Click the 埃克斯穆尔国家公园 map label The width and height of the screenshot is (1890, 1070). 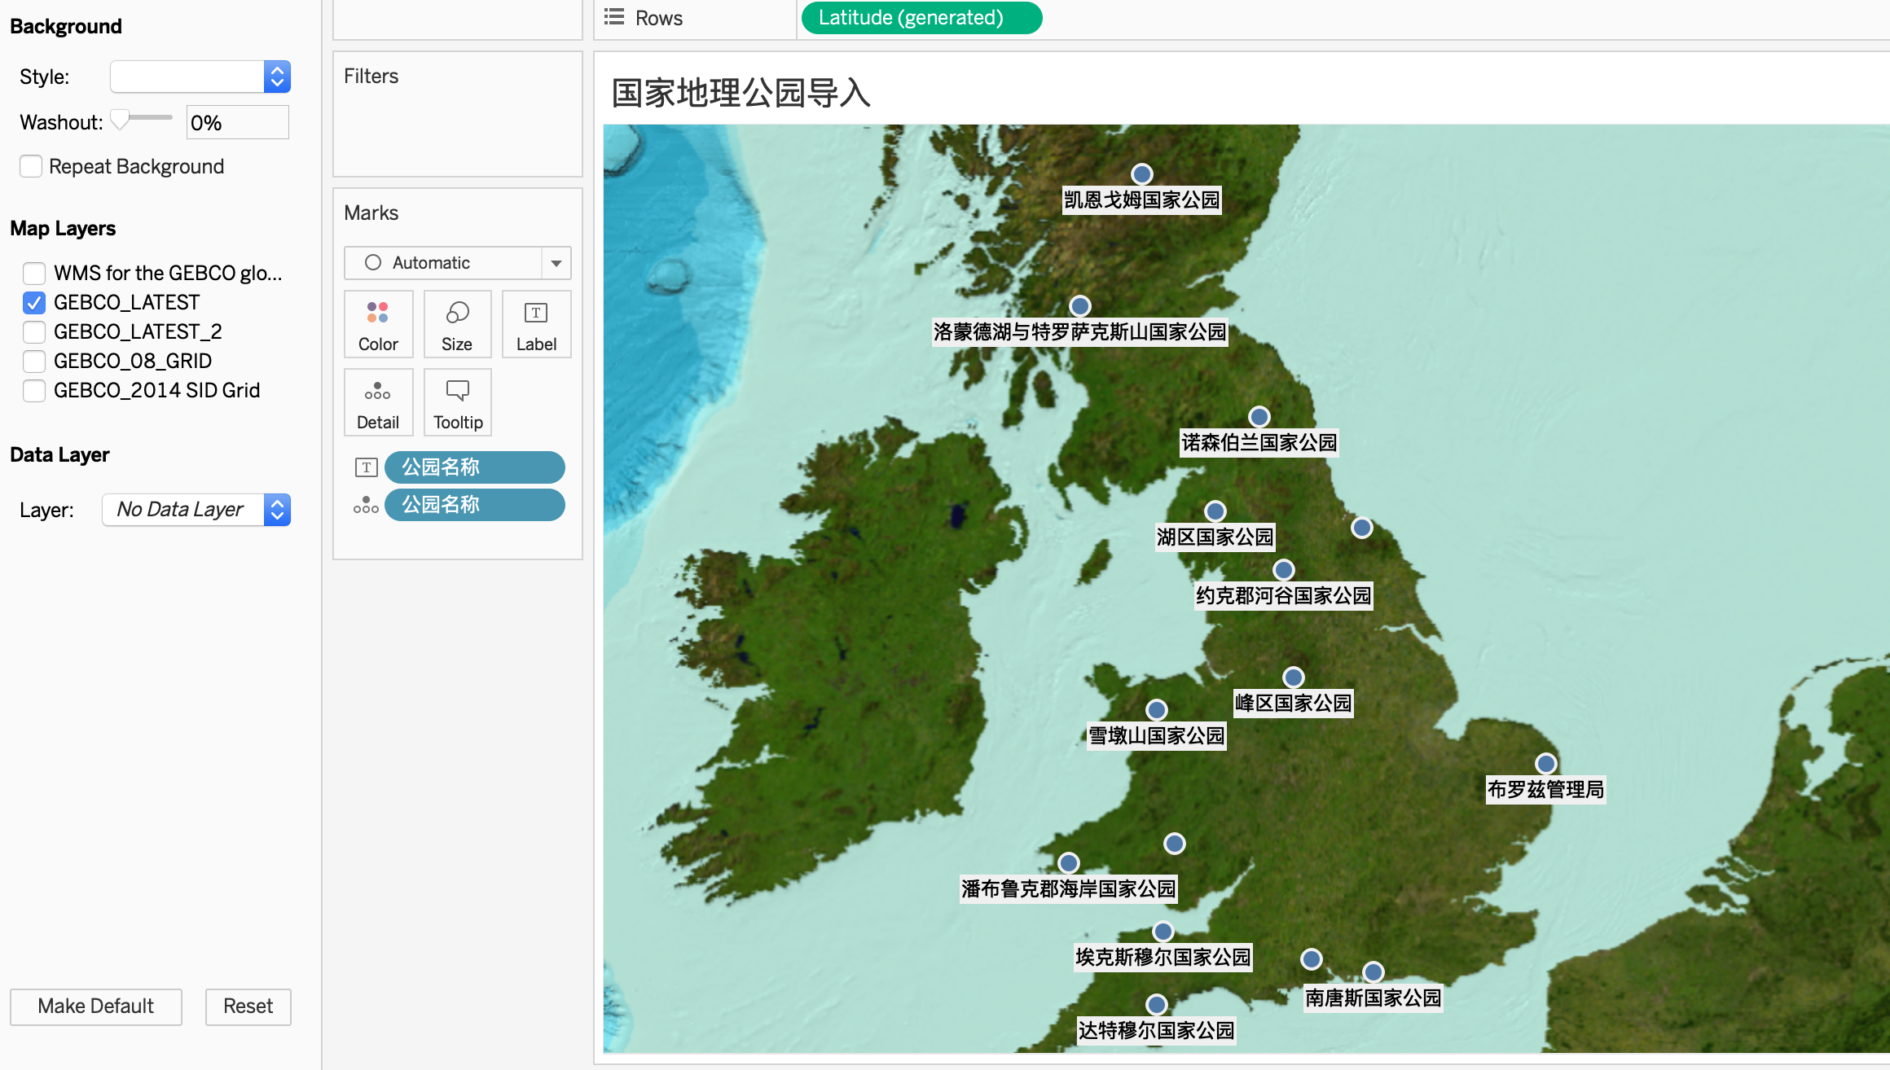pyautogui.click(x=1163, y=958)
